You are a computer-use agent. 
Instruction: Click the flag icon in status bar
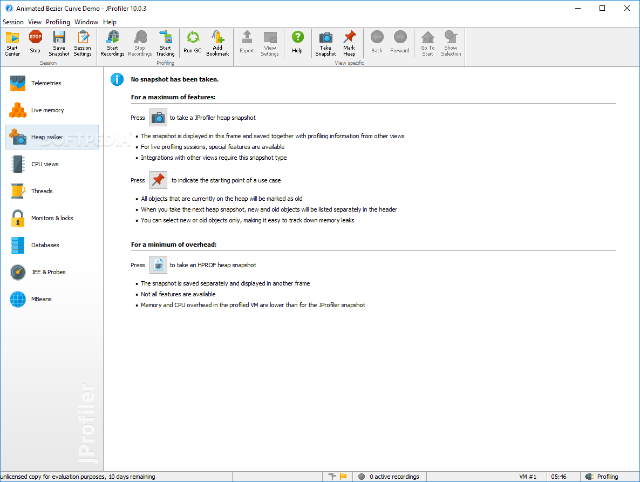[343, 476]
